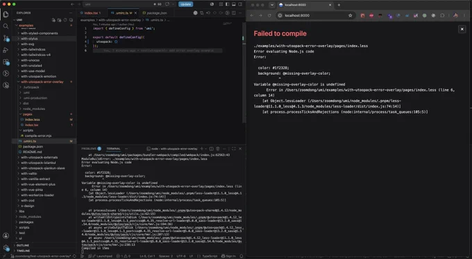Refresh the Explorer file tree
This screenshot has height=259, width=472.
[65, 20]
